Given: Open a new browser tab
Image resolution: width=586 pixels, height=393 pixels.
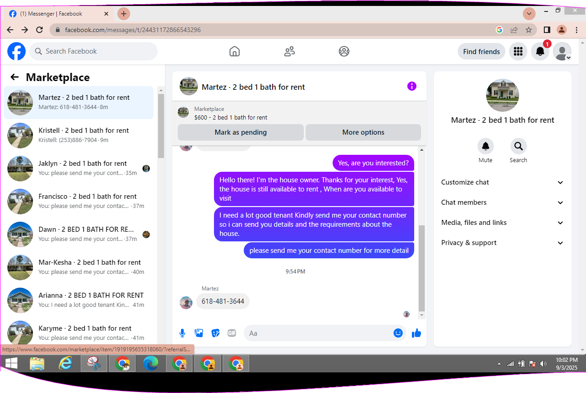Looking at the screenshot, I should pos(124,14).
